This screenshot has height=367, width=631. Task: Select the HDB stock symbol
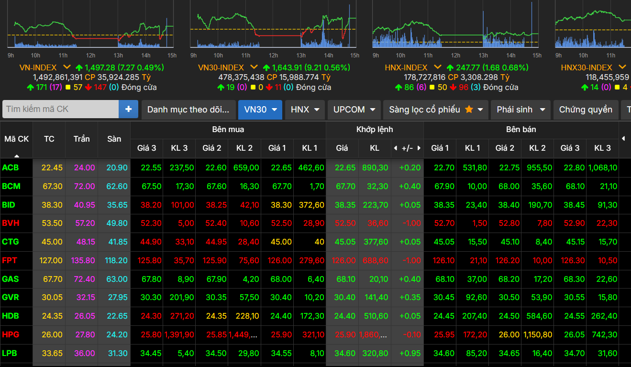pos(11,316)
